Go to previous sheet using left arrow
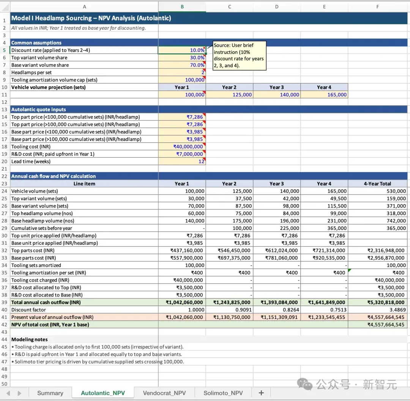 pos(8,393)
